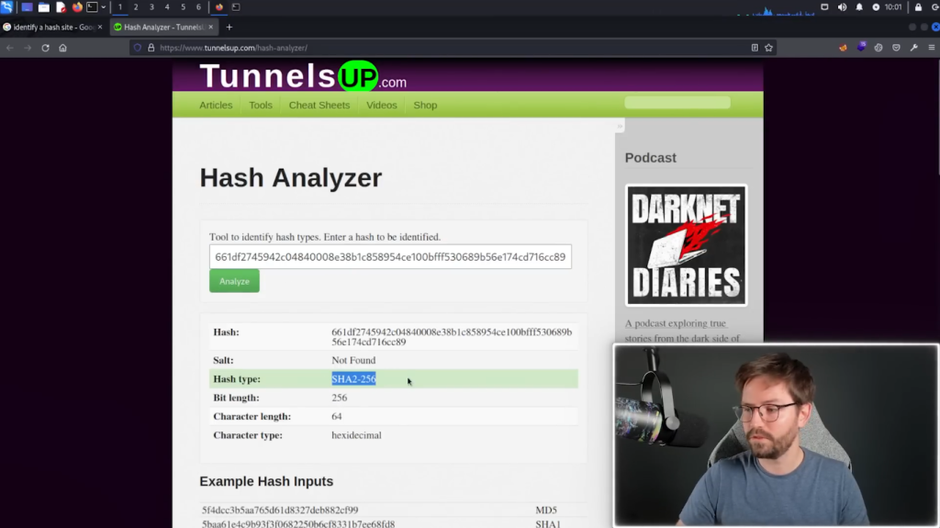This screenshot has width=940, height=528.
Task: Open the Videos navigation item
Action: point(381,105)
